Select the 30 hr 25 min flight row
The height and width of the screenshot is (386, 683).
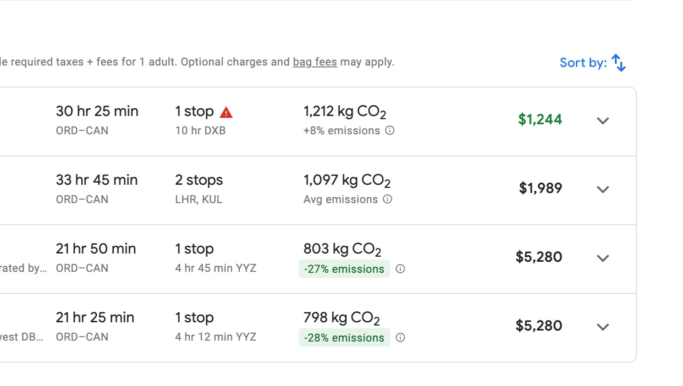(x=318, y=121)
